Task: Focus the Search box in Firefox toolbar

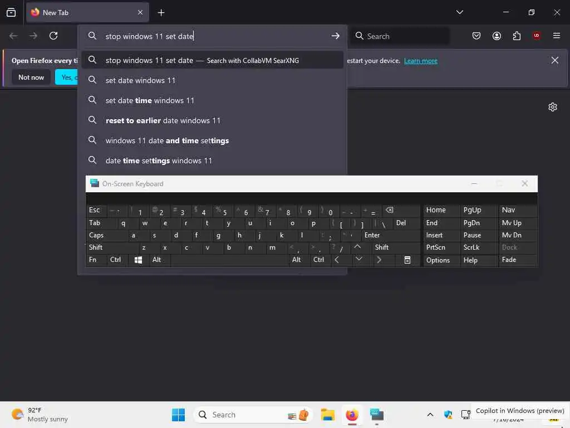Action: (x=400, y=36)
